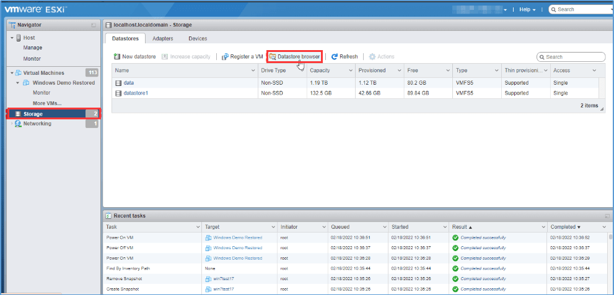
Task: Collapse the Virtual Machines tree node
Action: (11, 73)
